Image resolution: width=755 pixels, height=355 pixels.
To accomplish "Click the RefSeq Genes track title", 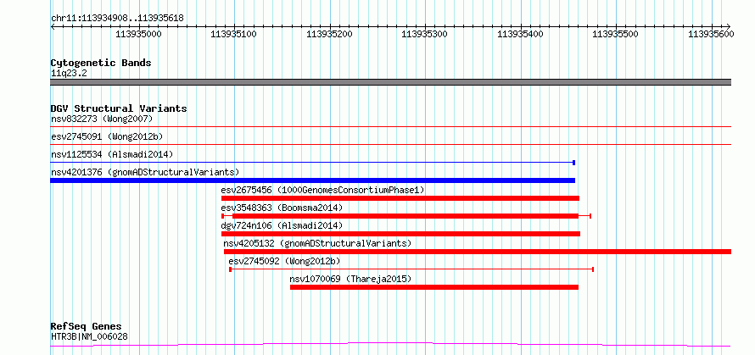I will point(87,327).
